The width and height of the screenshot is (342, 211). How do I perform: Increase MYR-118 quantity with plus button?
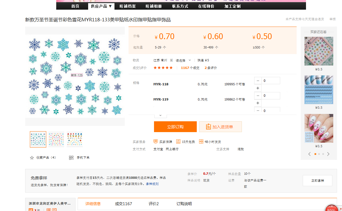(x=258, y=88)
